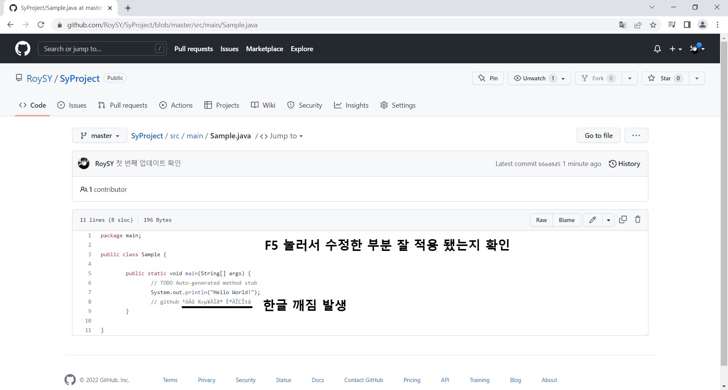Click the RoySY owner link
This screenshot has height=390, width=728.
39,78
